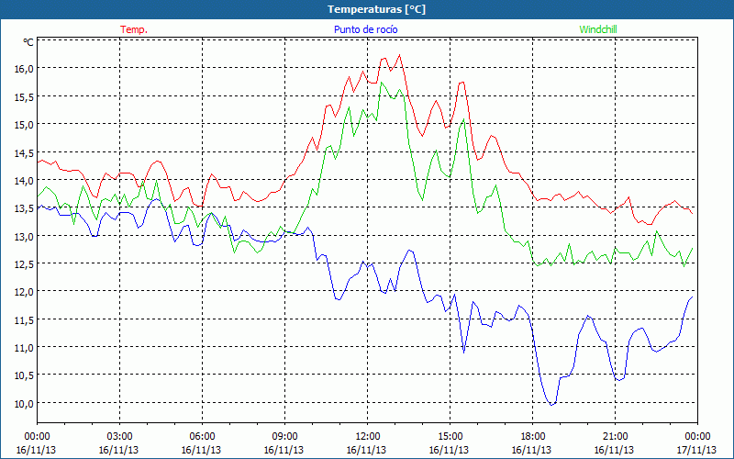Click the 15,0 y-axis value
The image size is (734, 459).
[x=25, y=124]
